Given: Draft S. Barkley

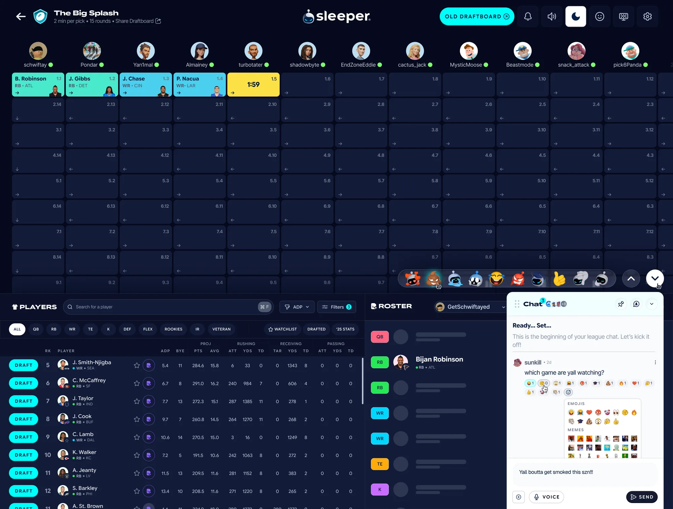Looking at the screenshot, I should point(24,491).
